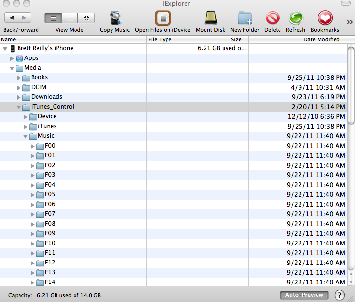Click the toolbar hide pill button
The height and width of the screenshot is (302, 355).
tap(345, 3)
